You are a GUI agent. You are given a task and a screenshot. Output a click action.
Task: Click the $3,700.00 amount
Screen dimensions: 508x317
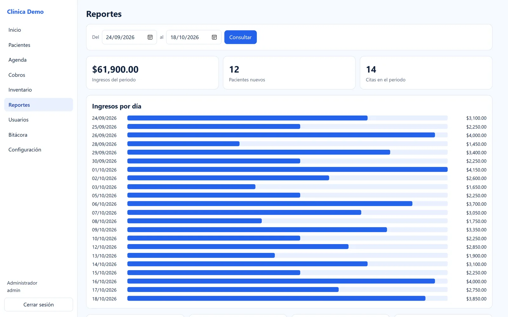coord(476,204)
